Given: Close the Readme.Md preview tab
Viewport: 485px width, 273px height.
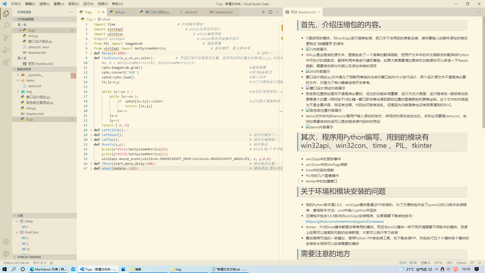Looking at the screenshot, I should coord(319,12).
